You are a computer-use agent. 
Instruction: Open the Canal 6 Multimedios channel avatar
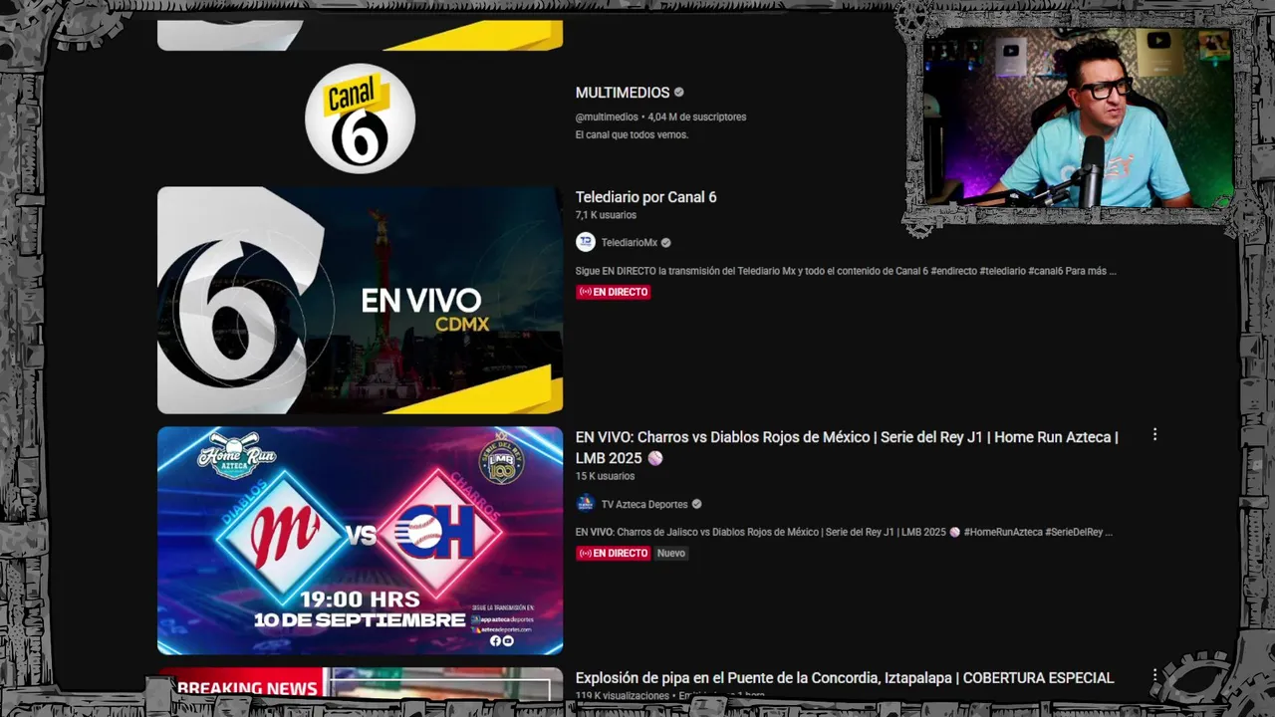(360, 119)
